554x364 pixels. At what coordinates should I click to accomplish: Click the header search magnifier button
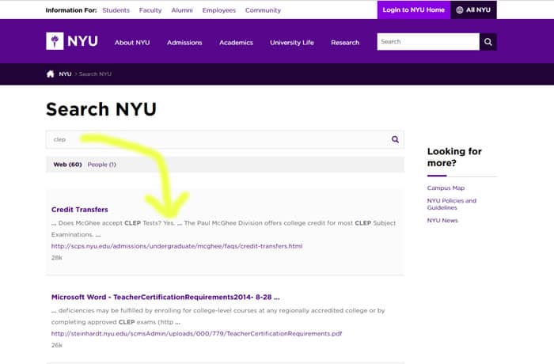[x=488, y=42]
